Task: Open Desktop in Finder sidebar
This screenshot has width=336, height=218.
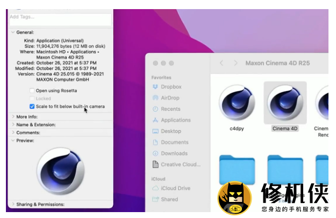Action: [x=171, y=131]
